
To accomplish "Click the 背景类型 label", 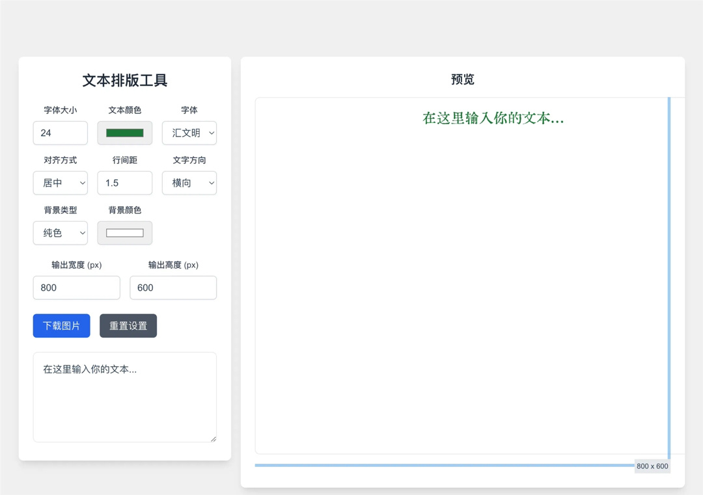I will pyautogui.click(x=60, y=210).
